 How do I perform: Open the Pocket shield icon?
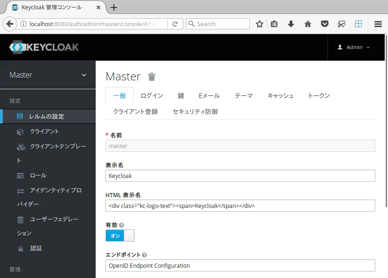[x=325, y=24]
